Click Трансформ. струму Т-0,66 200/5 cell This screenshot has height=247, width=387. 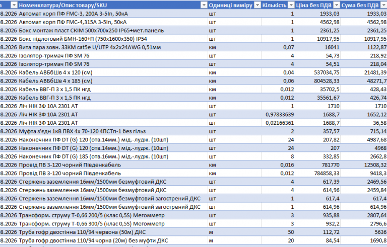(113, 215)
